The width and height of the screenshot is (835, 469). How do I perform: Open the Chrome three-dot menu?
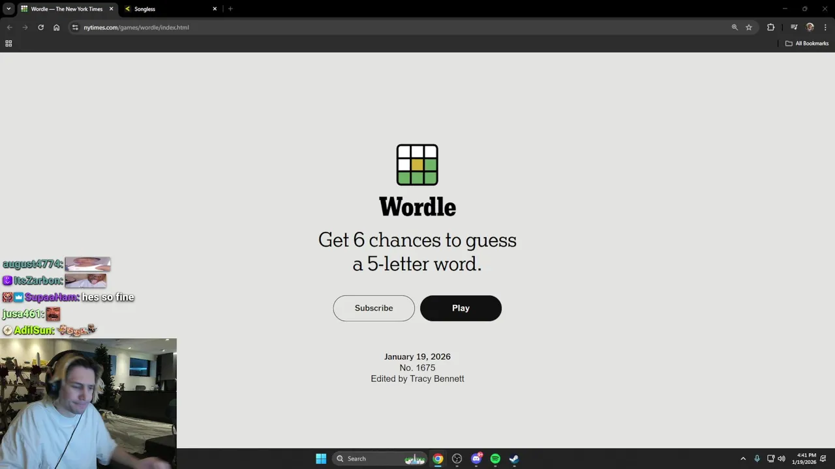click(826, 27)
